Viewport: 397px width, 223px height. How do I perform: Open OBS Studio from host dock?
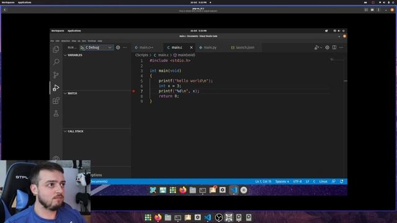[219, 217]
